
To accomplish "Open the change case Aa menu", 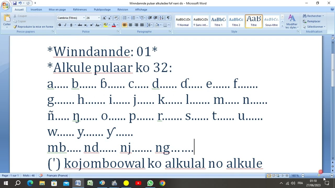I will click(98, 25).
